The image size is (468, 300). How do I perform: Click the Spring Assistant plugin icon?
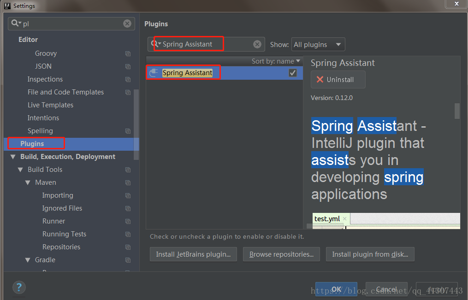click(x=154, y=72)
